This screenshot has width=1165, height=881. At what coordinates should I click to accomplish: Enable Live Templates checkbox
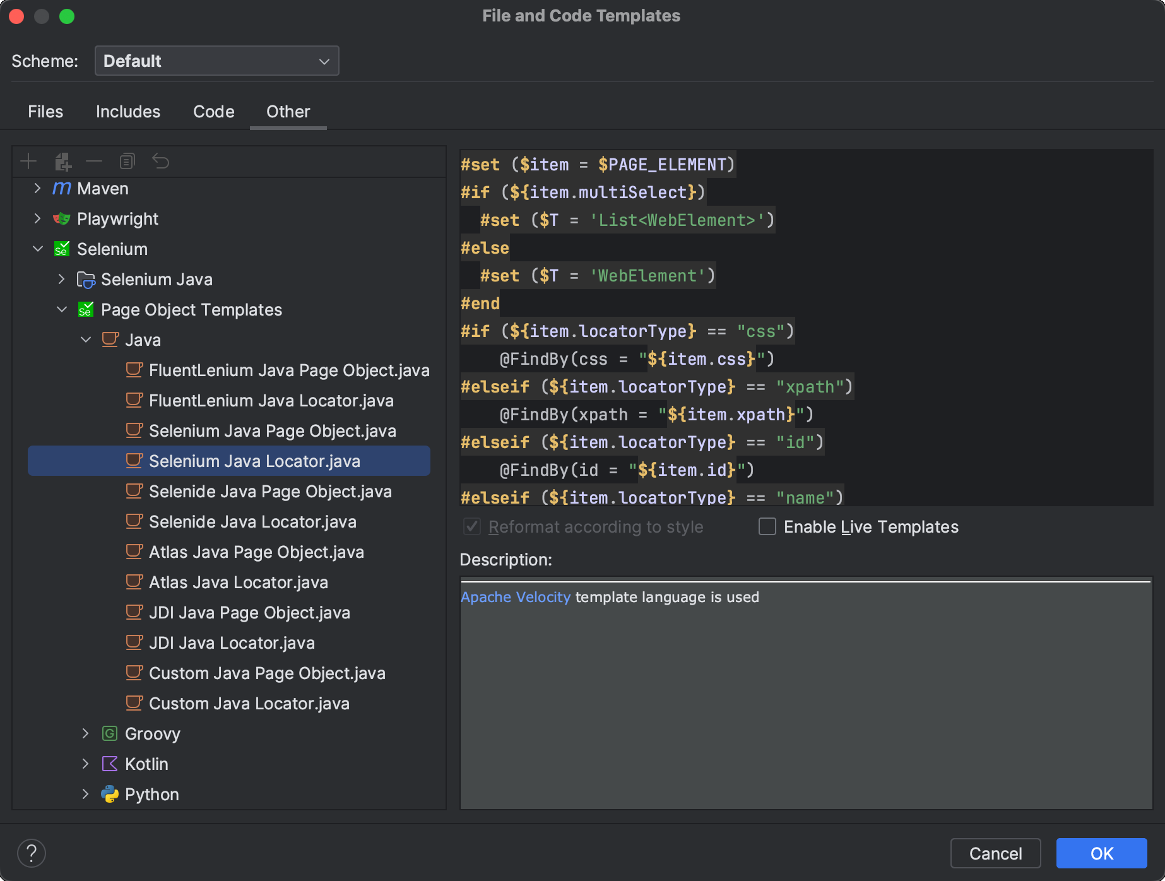pyautogui.click(x=767, y=526)
